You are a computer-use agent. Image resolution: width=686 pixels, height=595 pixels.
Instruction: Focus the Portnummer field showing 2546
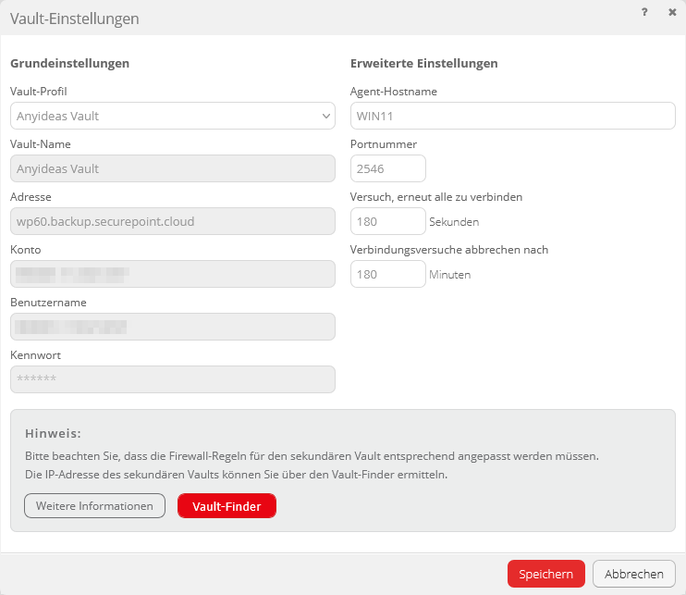point(387,168)
